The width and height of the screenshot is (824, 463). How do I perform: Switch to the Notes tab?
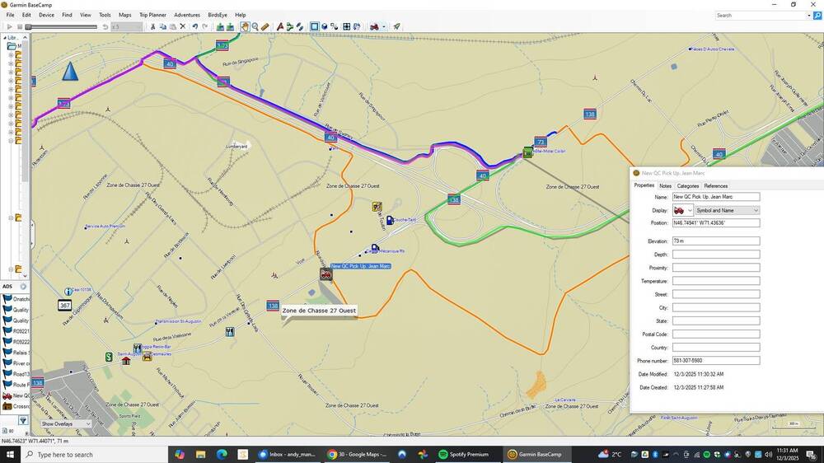[x=665, y=186]
